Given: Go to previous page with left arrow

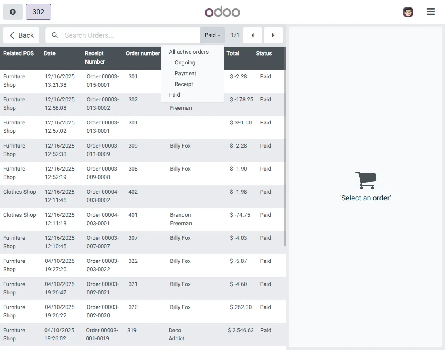Looking at the screenshot, I should coord(252,35).
